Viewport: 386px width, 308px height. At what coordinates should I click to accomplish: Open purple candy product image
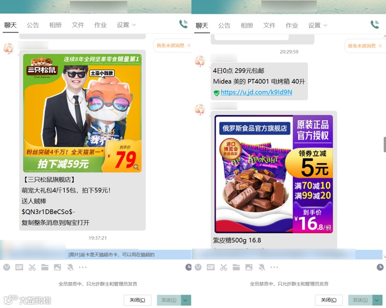click(x=274, y=174)
